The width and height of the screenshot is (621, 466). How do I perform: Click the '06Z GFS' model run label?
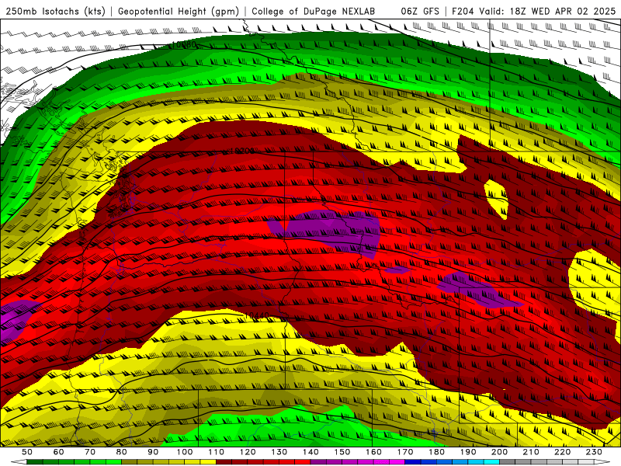[x=420, y=11]
